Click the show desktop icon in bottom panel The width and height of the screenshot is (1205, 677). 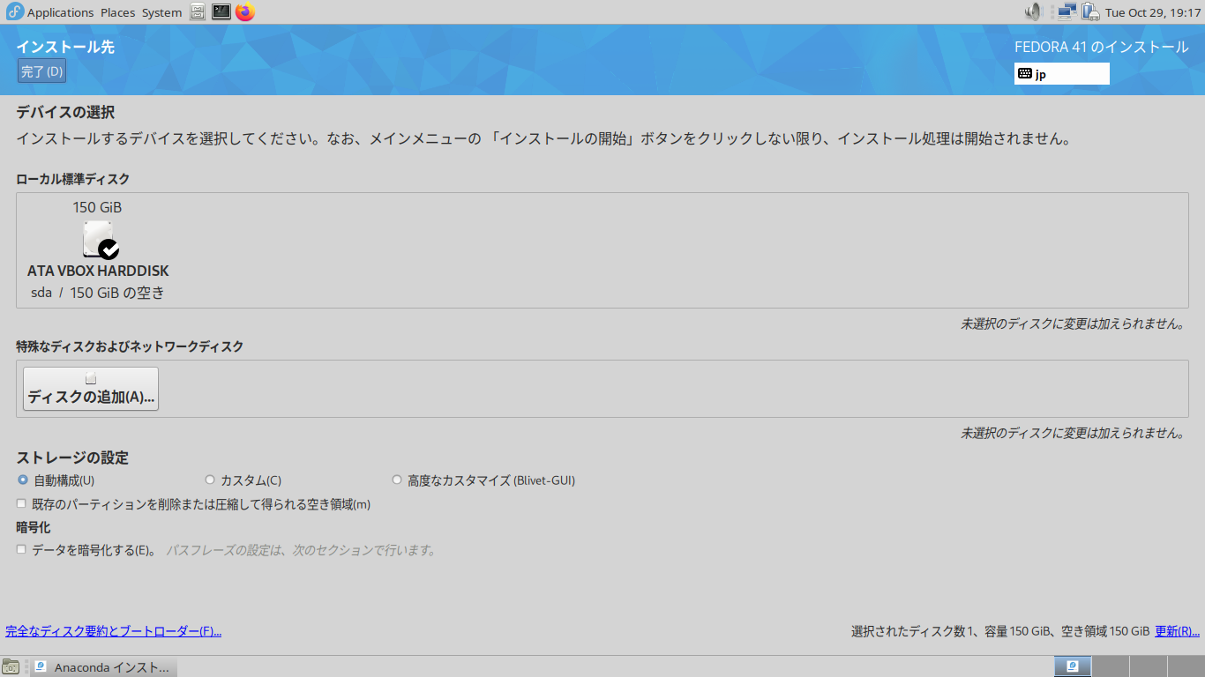click(x=11, y=666)
